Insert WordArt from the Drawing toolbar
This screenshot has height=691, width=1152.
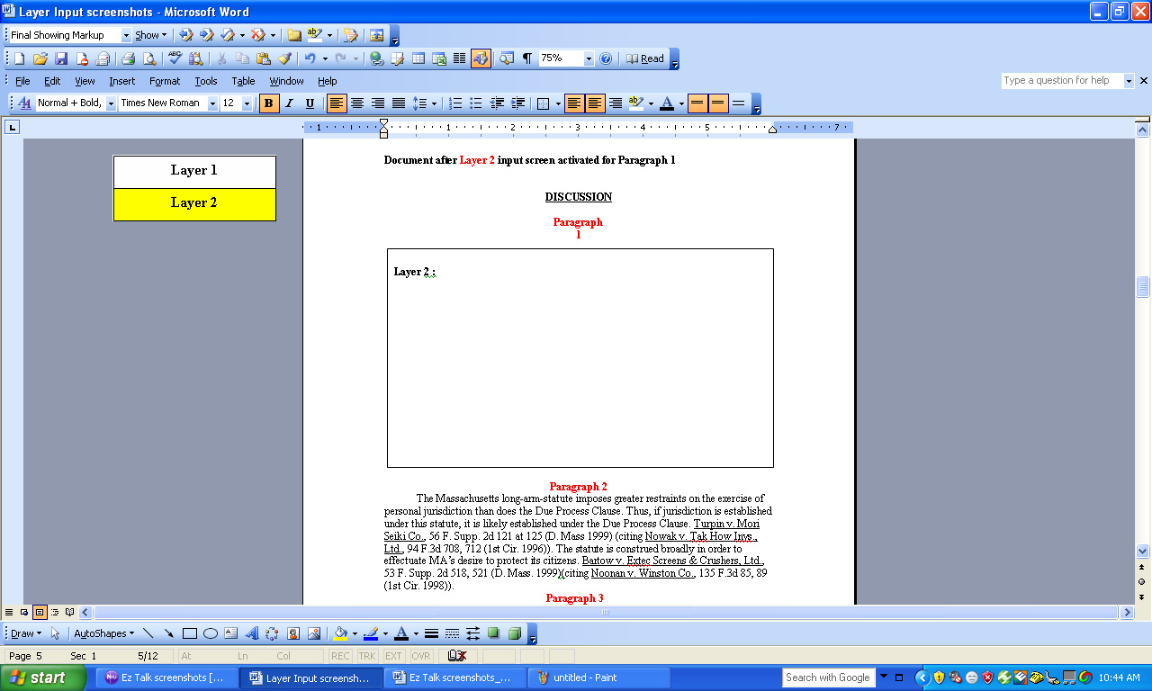click(251, 633)
